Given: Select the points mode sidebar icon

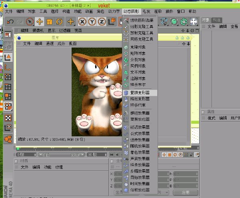Looking at the screenshot, I should tap(8, 77).
